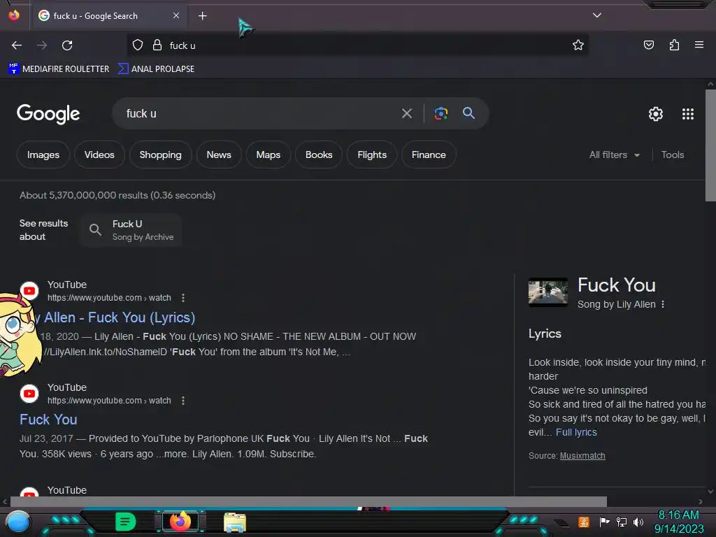Click the horizontal scrollbar at page bottom
Image resolution: width=716 pixels, height=537 pixels.
pos(308,501)
